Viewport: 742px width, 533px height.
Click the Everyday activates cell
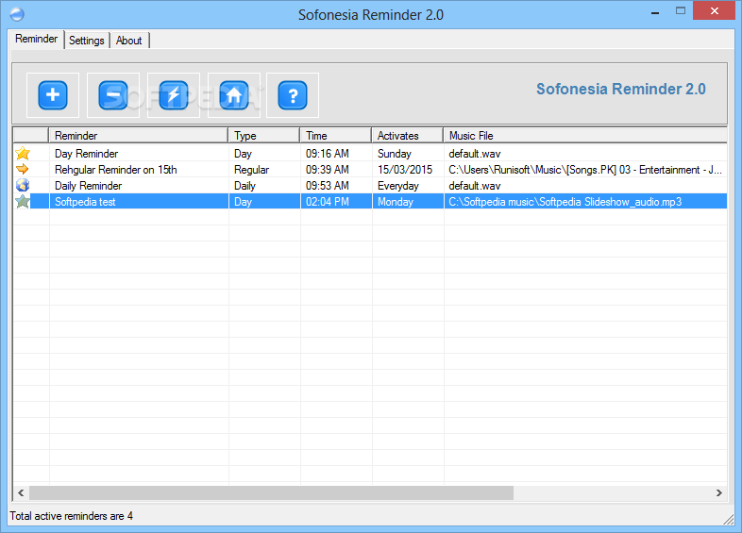tap(398, 186)
